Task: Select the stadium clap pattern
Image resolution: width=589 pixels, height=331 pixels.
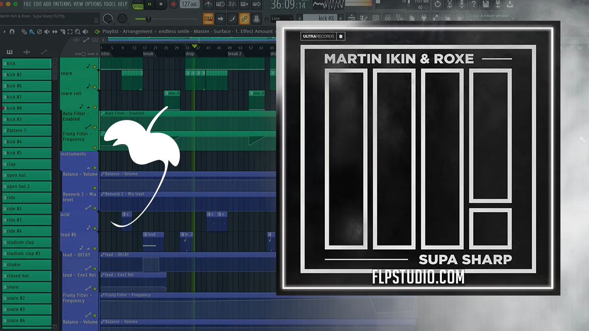Action: pos(27,242)
